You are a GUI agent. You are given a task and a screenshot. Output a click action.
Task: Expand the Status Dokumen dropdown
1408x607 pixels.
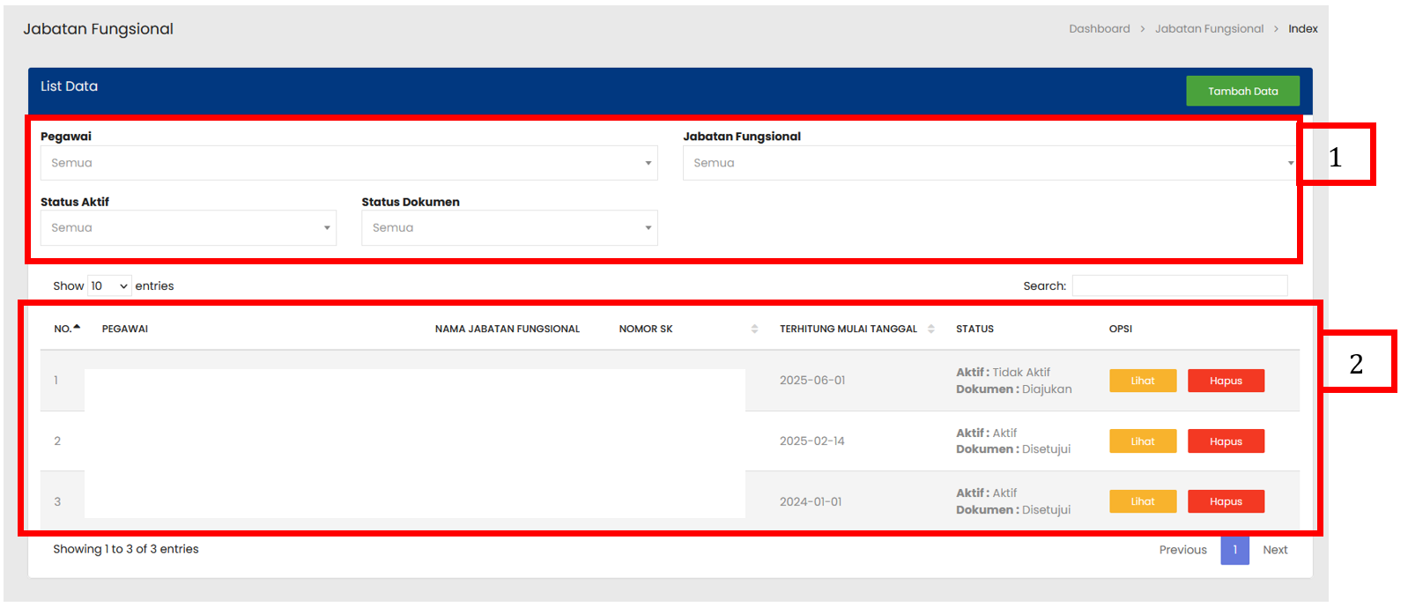[509, 227]
